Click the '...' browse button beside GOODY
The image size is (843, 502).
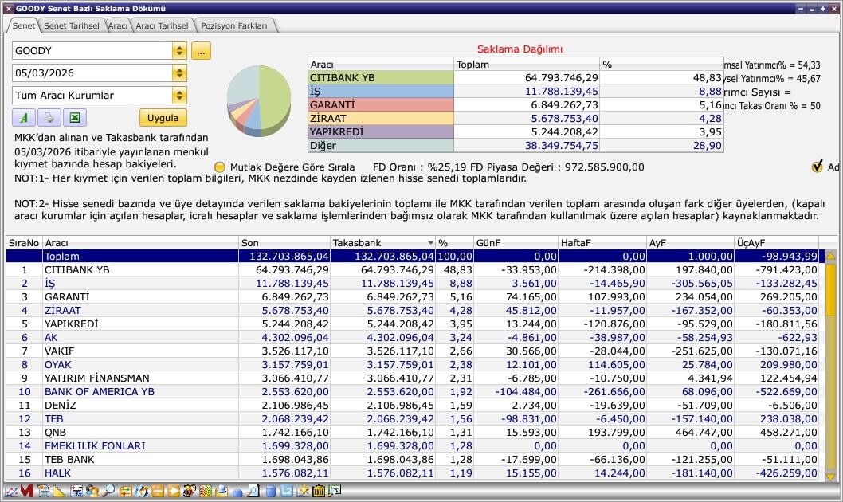click(x=201, y=51)
